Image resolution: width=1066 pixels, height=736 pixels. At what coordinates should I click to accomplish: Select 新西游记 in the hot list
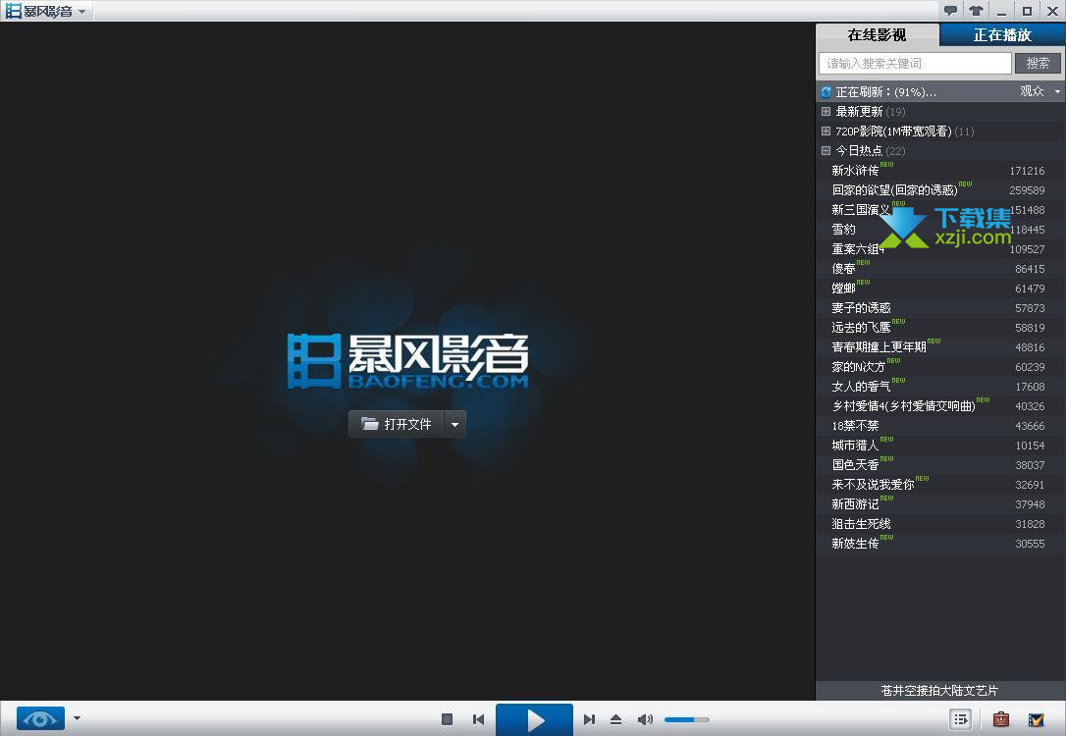point(855,504)
